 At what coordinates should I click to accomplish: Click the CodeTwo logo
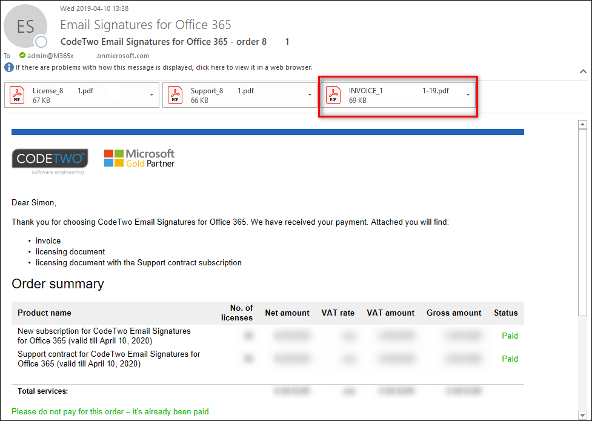(x=50, y=161)
